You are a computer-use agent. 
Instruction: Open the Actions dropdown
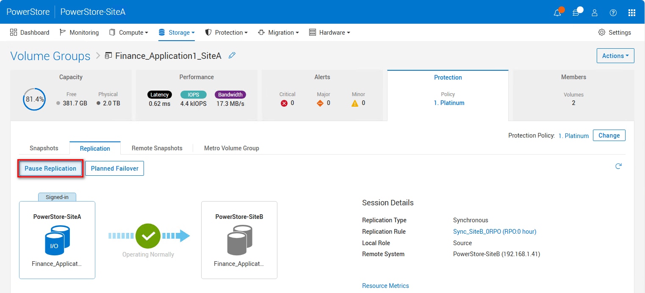(615, 56)
